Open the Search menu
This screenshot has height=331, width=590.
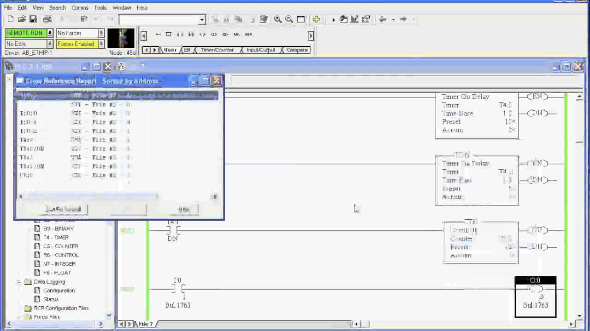click(58, 7)
